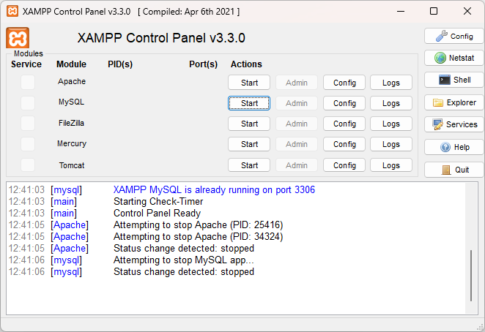View Logs for the Mercury module
485x332 pixels.
391,144
